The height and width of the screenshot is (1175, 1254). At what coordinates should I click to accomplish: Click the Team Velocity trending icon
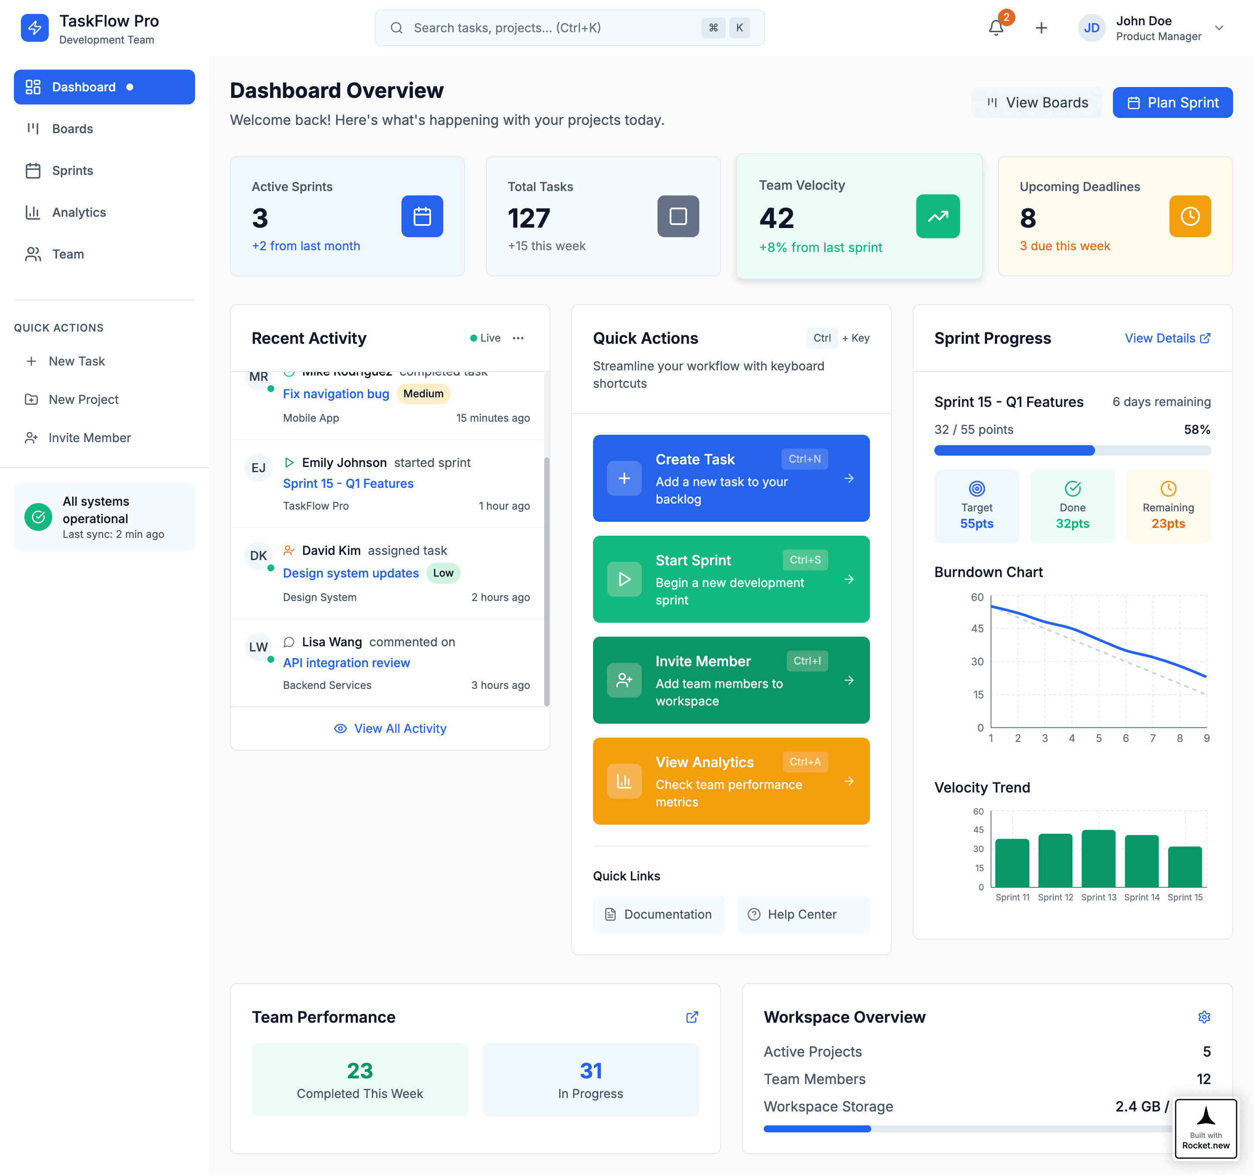937,216
